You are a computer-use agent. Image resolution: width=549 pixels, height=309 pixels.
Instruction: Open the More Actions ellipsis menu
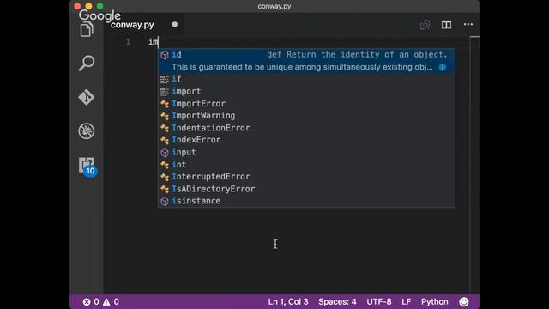point(468,25)
